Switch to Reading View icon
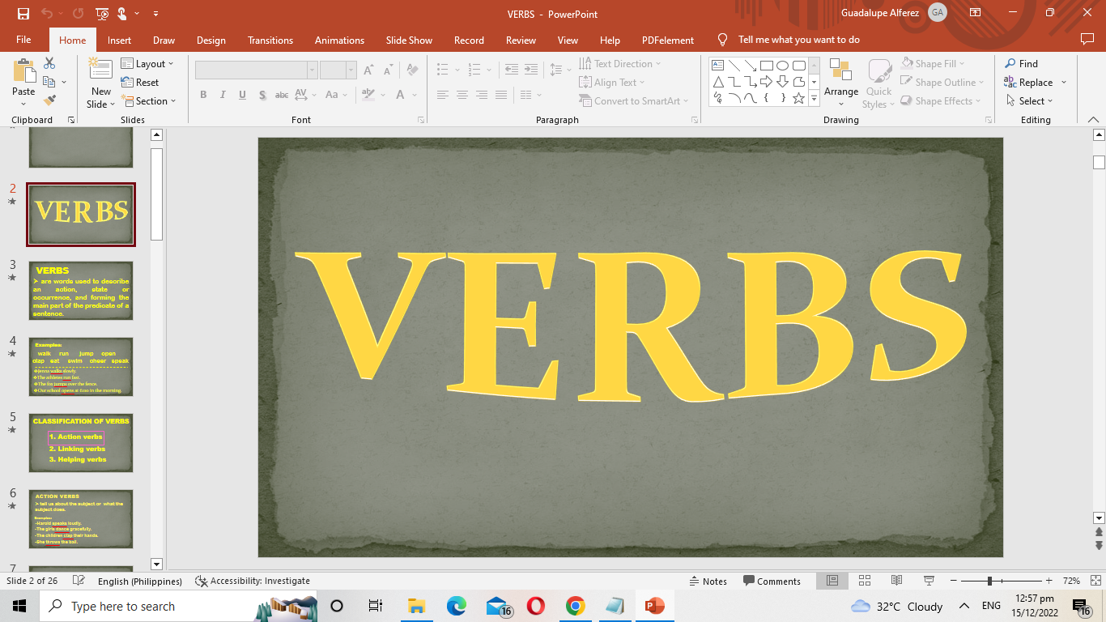This screenshot has width=1106, height=622. [896, 581]
